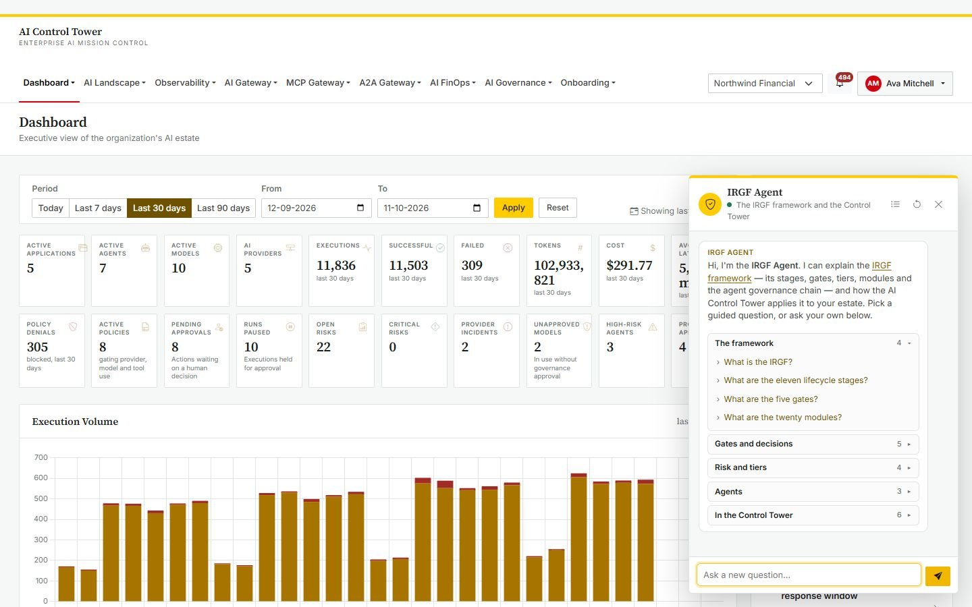Open the AI FinOps menu
Image resolution: width=972 pixels, height=607 pixels.
coord(453,83)
